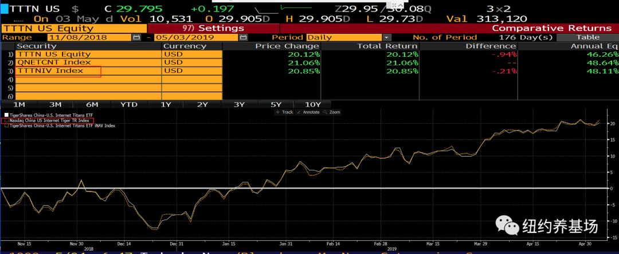The height and width of the screenshot is (254, 619).
Task: Edit the range end date field
Action: click(x=196, y=37)
